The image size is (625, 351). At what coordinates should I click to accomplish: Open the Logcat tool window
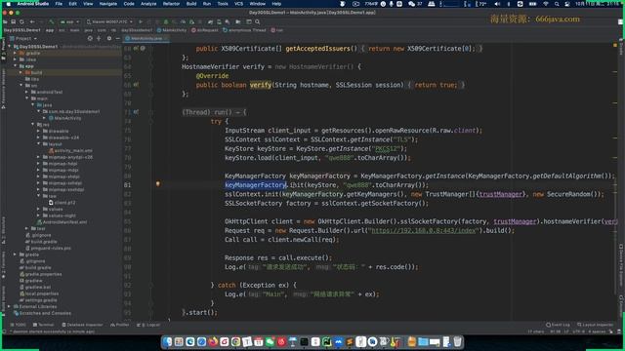[x=148, y=325]
